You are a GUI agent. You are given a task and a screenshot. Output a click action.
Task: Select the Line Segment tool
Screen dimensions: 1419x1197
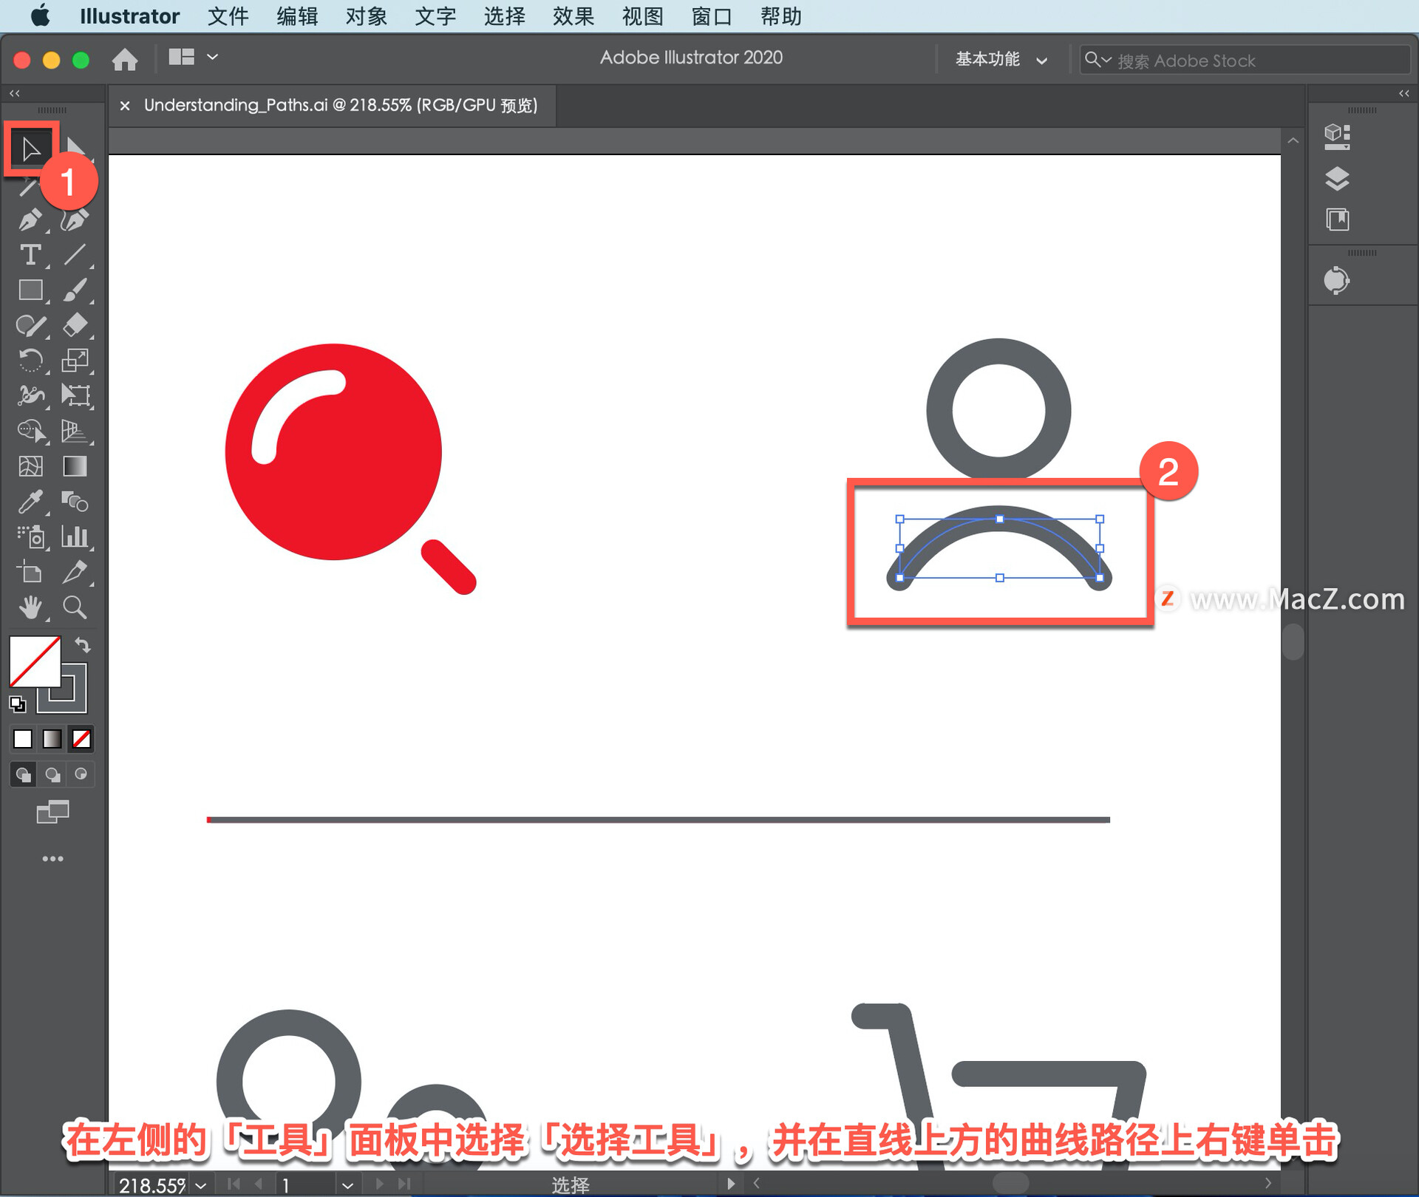(75, 255)
